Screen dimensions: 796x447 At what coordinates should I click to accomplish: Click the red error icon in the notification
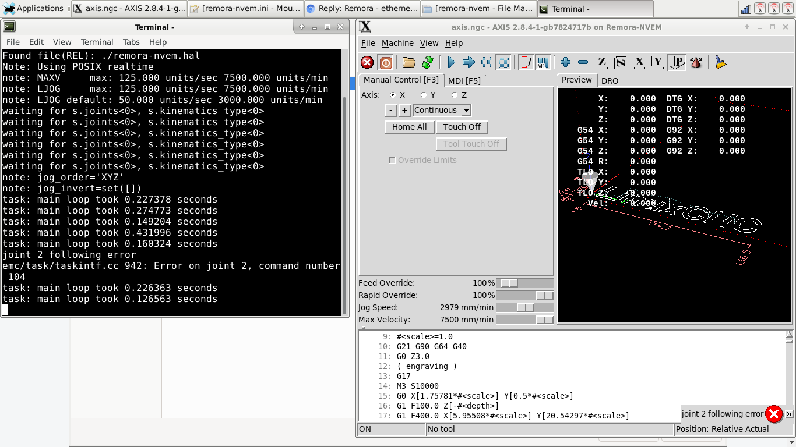774,414
